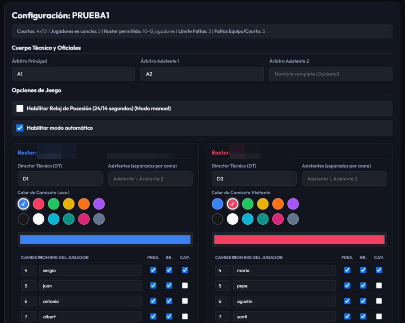Viewport: 405px width, 323px height.
Task: Edit local Director Técnico field D1
Action: coord(60,179)
